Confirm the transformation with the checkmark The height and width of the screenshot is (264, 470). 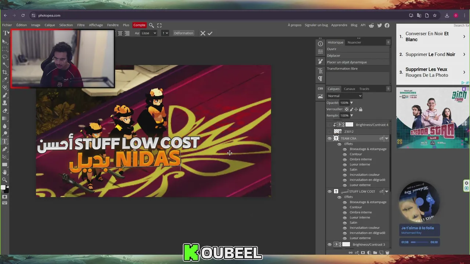(210, 33)
